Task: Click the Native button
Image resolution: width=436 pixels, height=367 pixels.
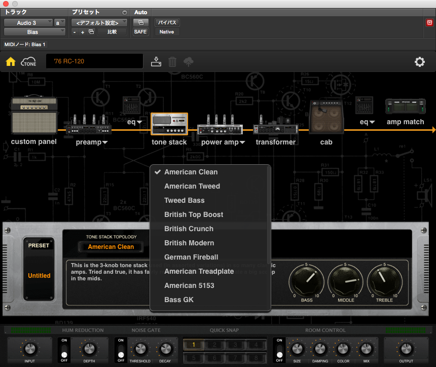Action: (x=167, y=32)
